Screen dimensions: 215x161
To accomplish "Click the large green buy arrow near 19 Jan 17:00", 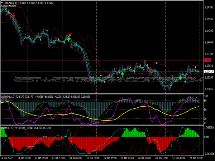I will click(122, 74).
